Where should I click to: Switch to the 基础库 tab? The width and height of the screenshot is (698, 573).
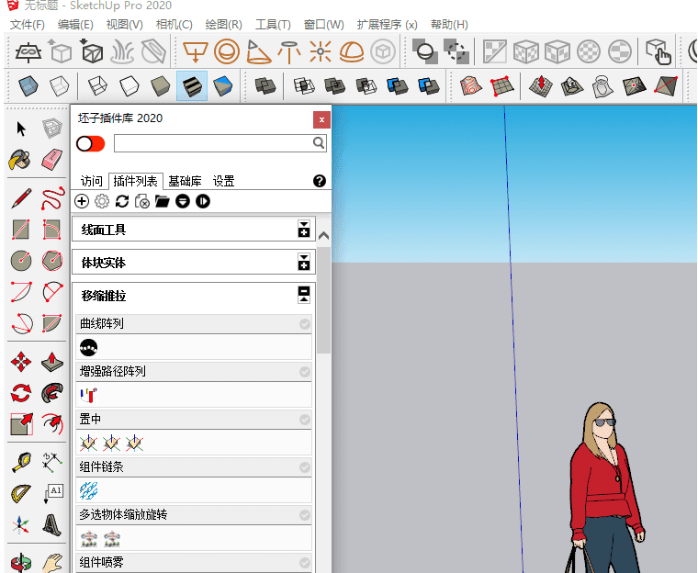[x=185, y=181]
